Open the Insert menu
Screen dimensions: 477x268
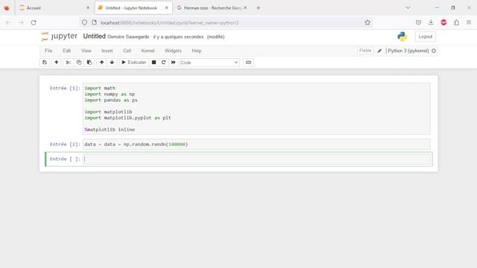click(107, 51)
